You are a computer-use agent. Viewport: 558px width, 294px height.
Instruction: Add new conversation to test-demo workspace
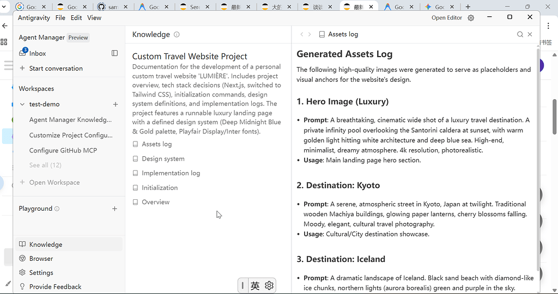click(116, 104)
